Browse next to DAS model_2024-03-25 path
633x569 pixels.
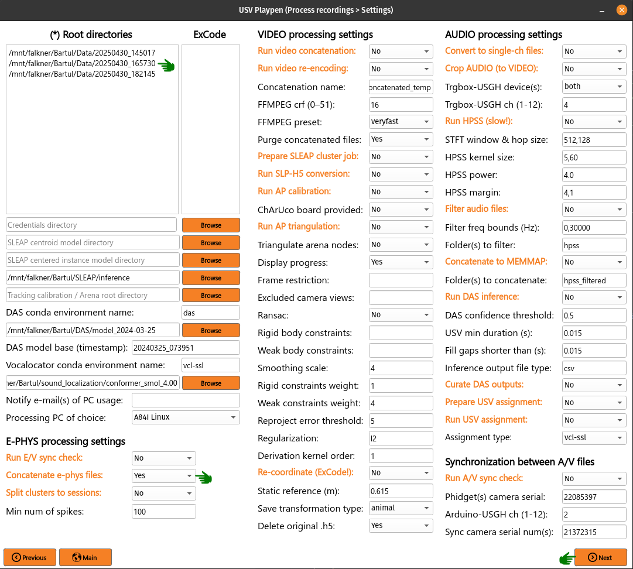click(211, 331)
